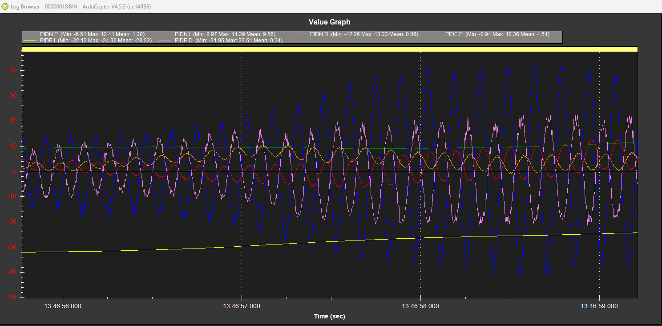Screen dimensions: 662x326
Task: Click the 13:46:56.000 time axis label
Action: 63,306
